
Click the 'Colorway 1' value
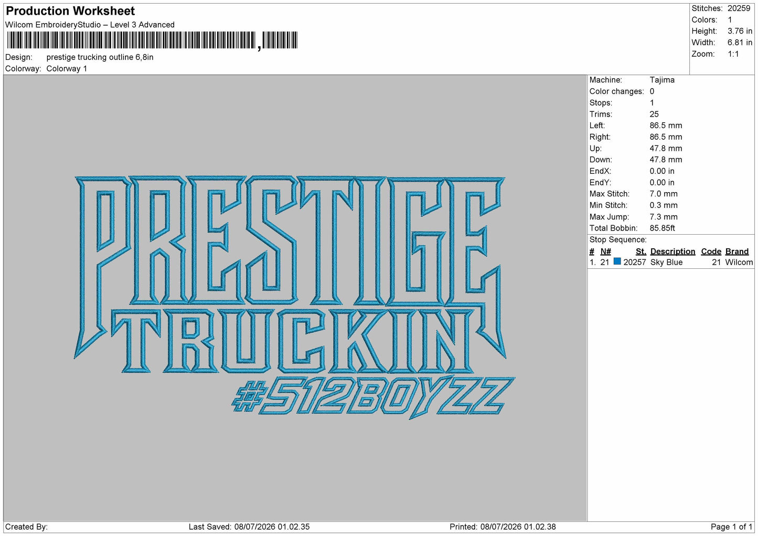(x=67, y=69)
